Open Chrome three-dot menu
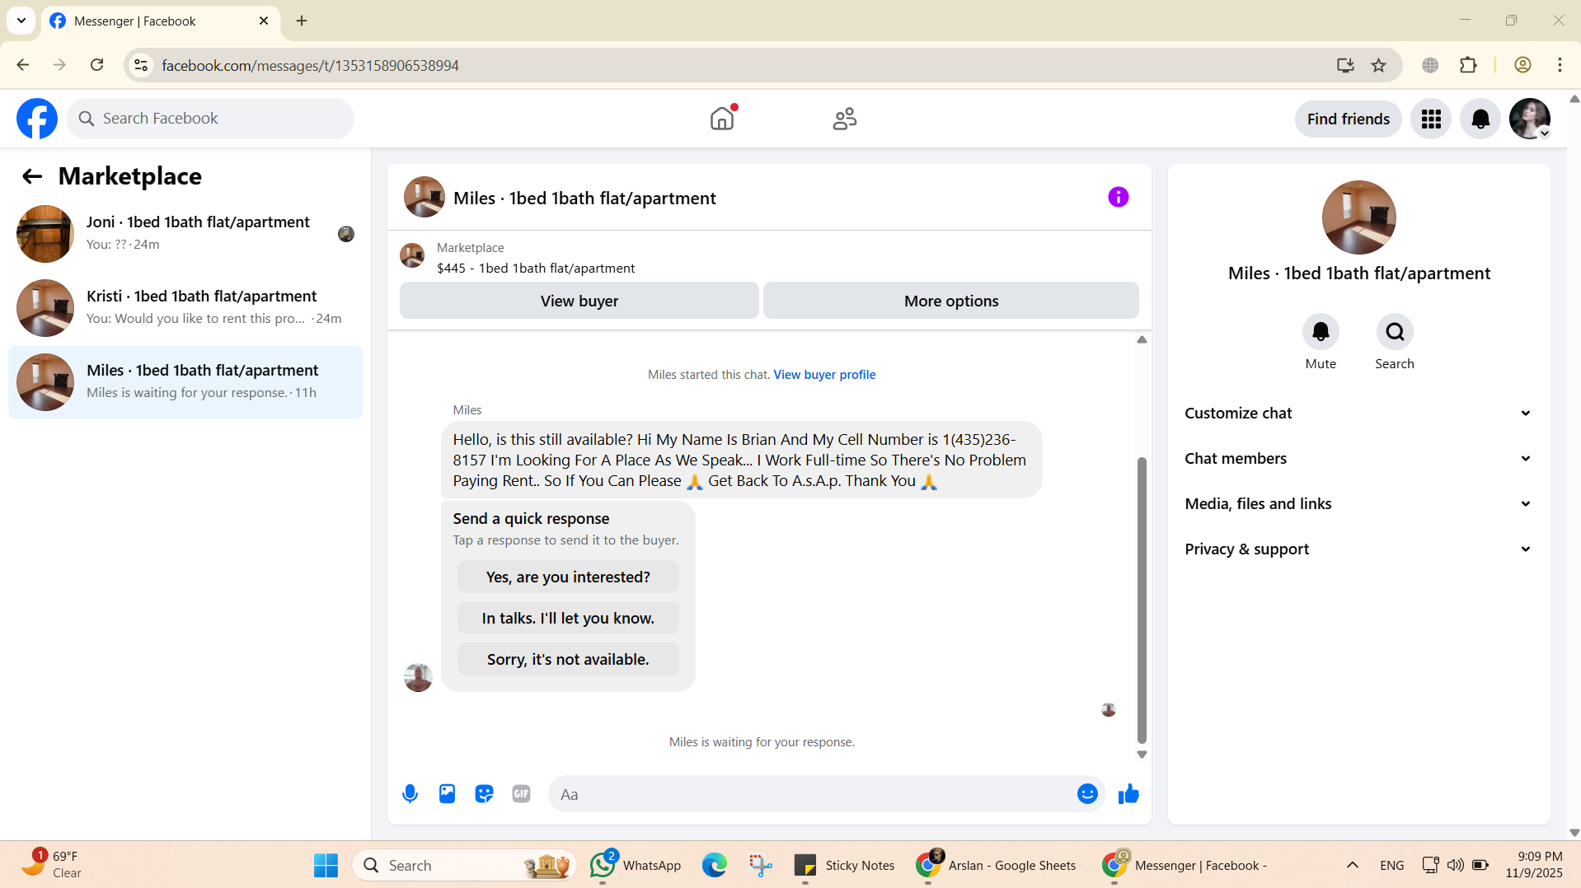Viewport: 1581px width, 888px height. point(1560,65)
